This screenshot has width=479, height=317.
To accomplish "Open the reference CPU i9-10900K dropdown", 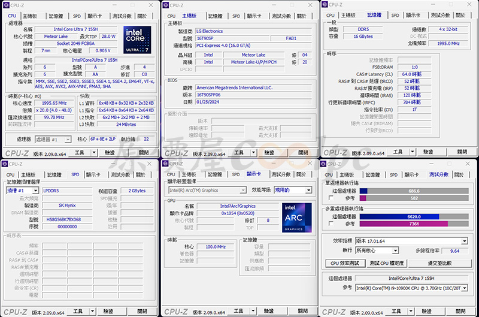I will 411,288.
